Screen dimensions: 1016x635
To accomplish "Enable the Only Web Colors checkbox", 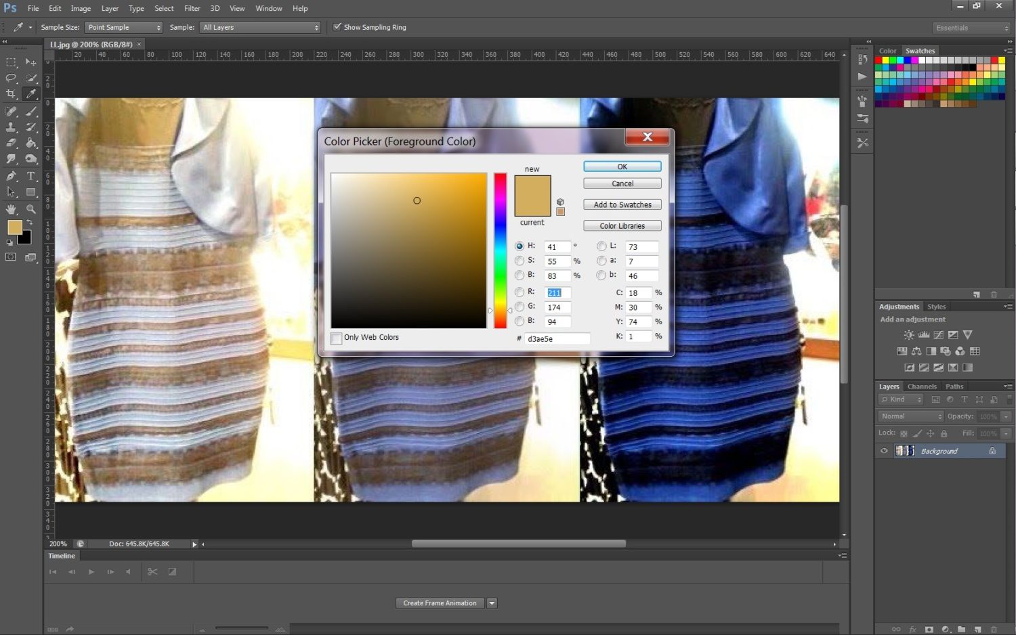I will pyautogui.click(x=337, y=338).
